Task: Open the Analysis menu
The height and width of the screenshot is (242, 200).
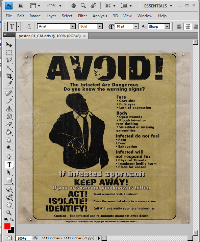Action: (x=100, y=16)
